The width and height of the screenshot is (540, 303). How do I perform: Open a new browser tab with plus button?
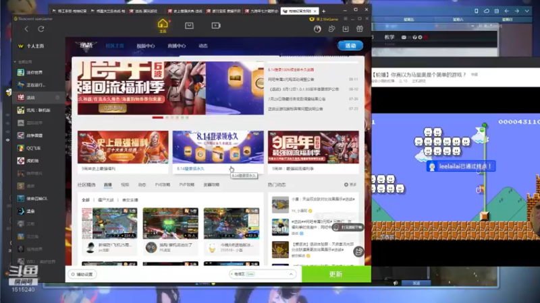point(323,11)
